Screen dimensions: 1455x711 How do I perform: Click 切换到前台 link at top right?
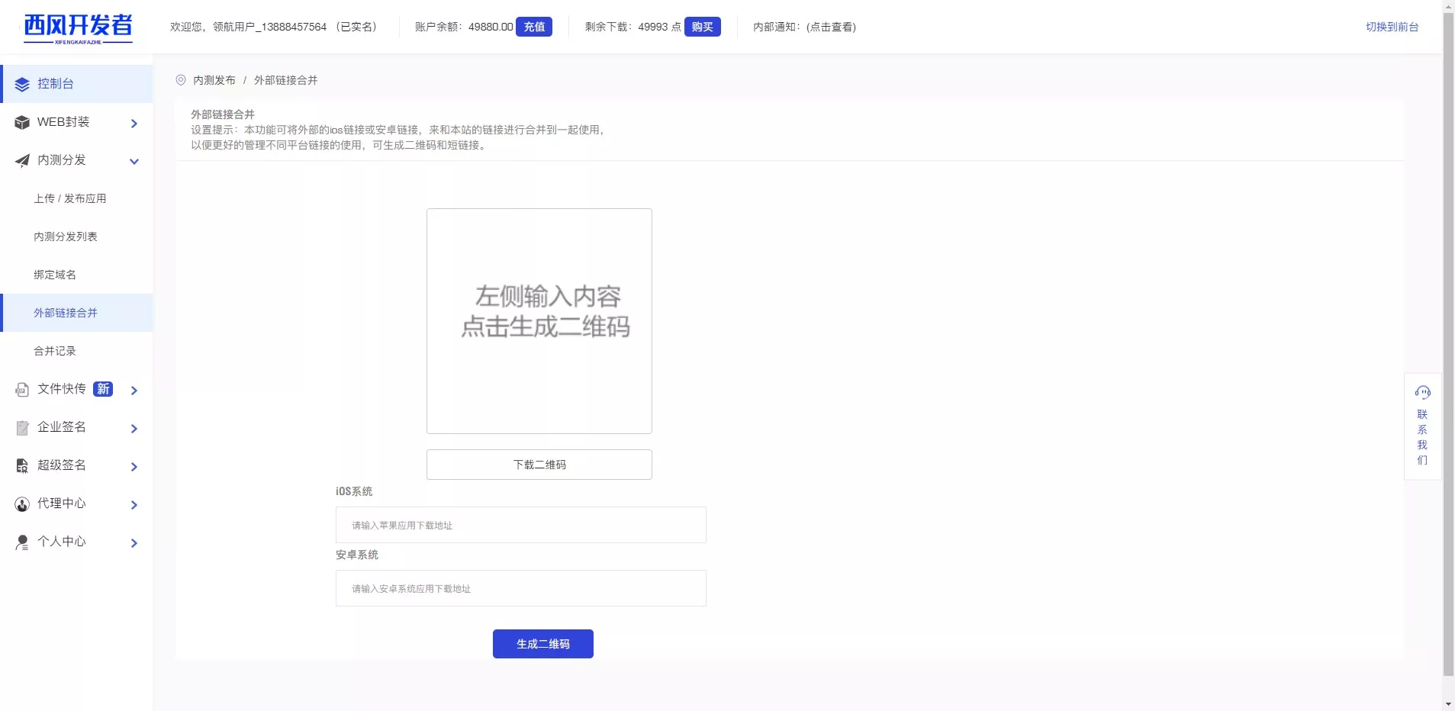point(1392,27)
